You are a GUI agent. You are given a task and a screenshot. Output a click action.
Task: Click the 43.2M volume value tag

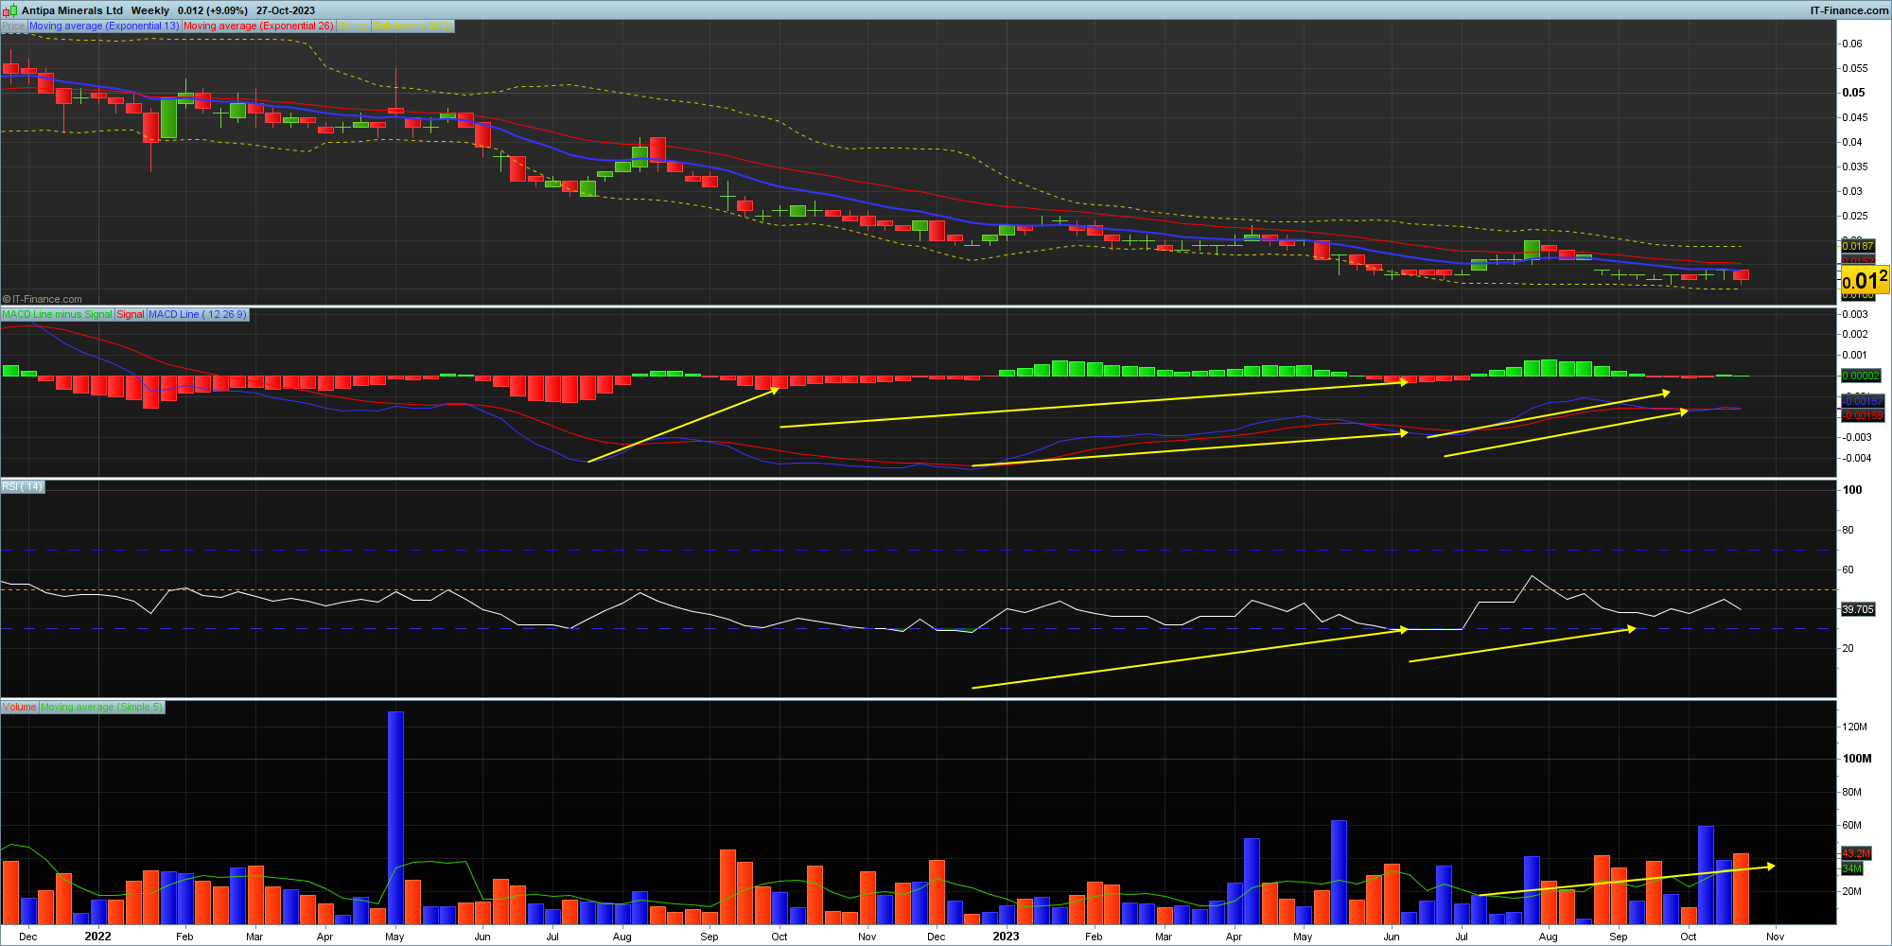[1856, 853]
